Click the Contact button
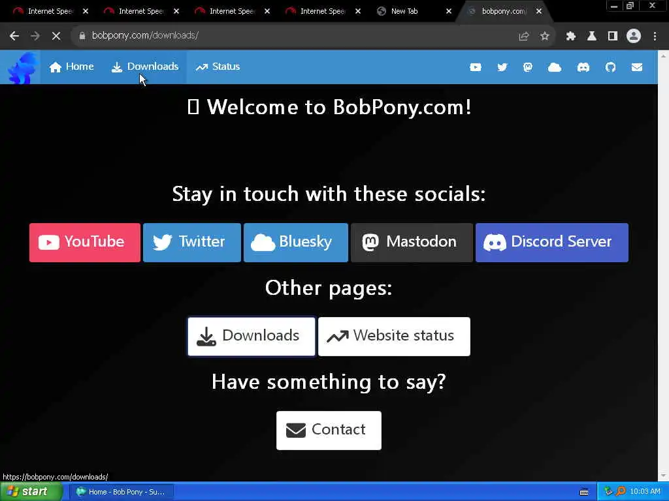 [329, 431]
